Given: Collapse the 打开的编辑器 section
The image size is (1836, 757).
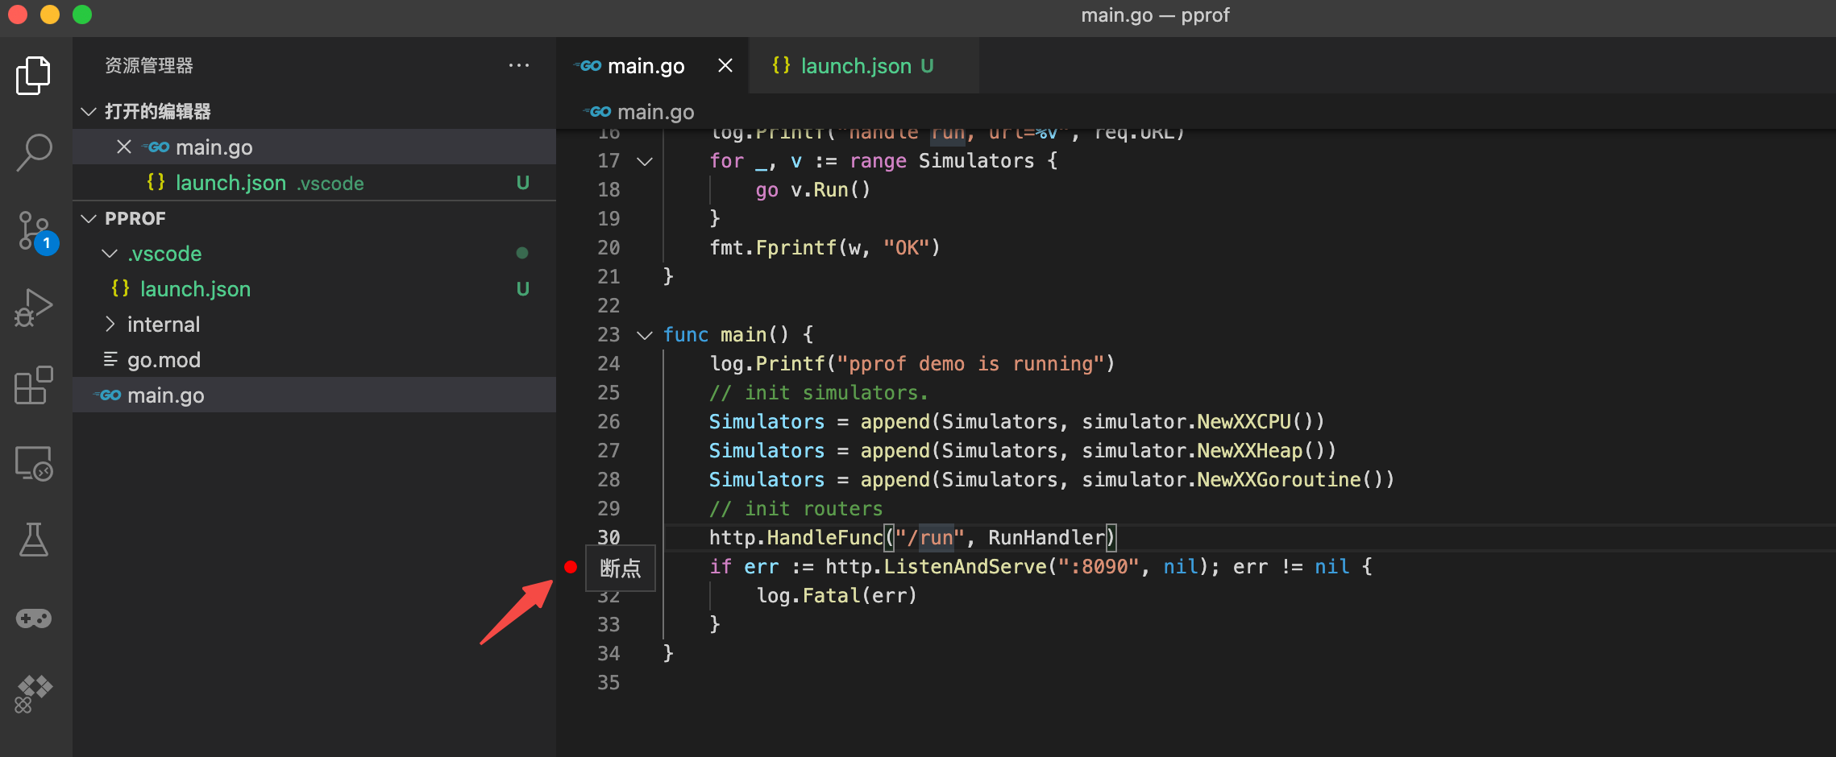Looking at the screenshot, I should pyautogui.click(x=89, y=111).
